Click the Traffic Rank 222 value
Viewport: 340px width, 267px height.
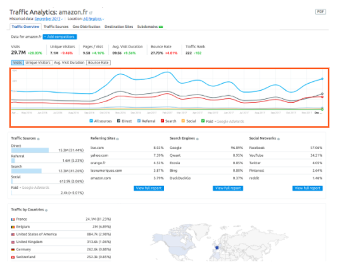click(x=189, y=53)
